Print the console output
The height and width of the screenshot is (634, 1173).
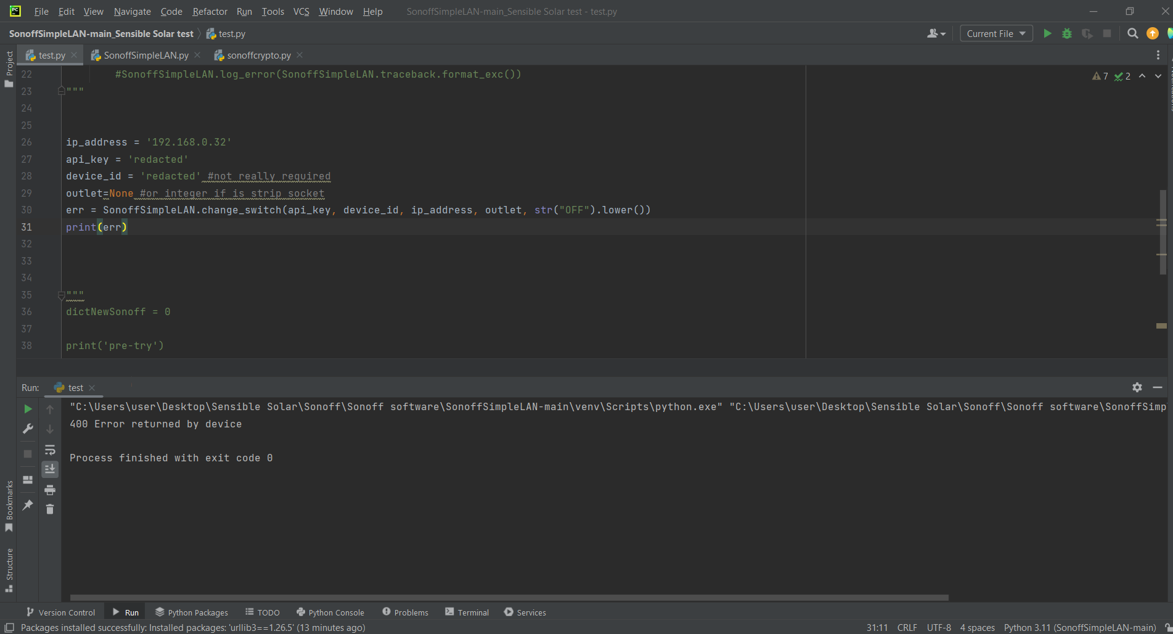tap(50, 490)
